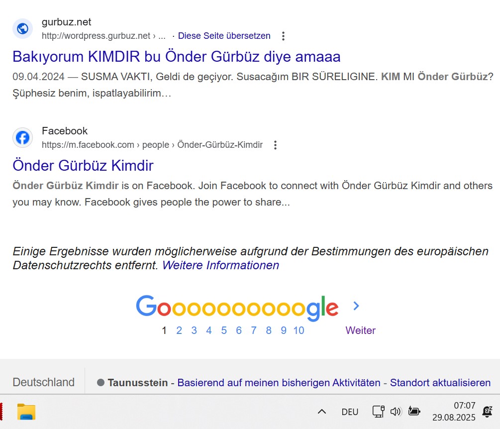Go to results page 4
500x429 pixels.
pos(209,330)
